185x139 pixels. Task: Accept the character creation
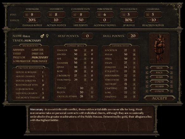click(x=159, y=98)
